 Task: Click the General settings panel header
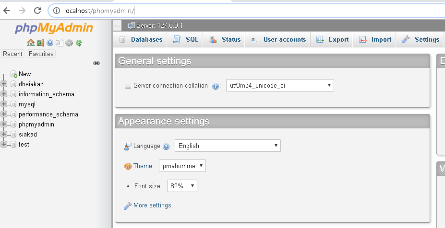tap(273, 61)
